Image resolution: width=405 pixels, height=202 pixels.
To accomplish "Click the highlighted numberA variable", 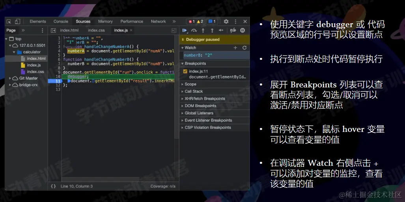I will pos(76,51).
